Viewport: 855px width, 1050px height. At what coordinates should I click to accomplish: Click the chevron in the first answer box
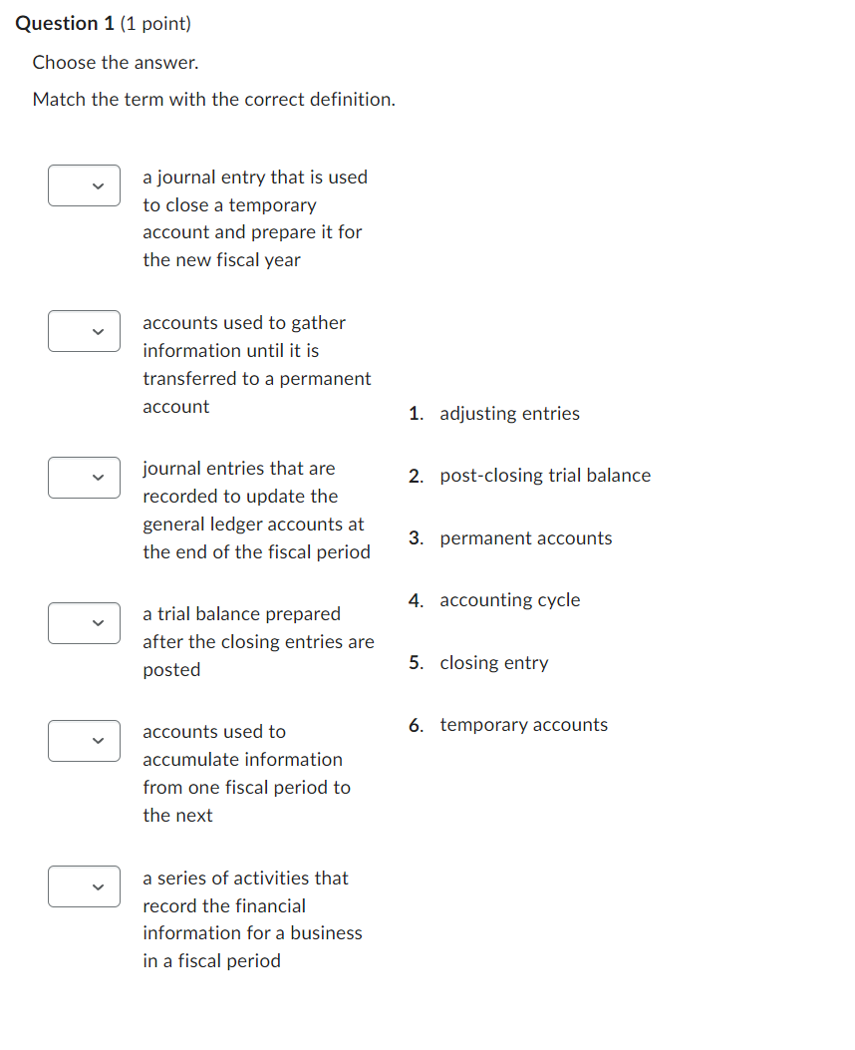pos(98,185)
